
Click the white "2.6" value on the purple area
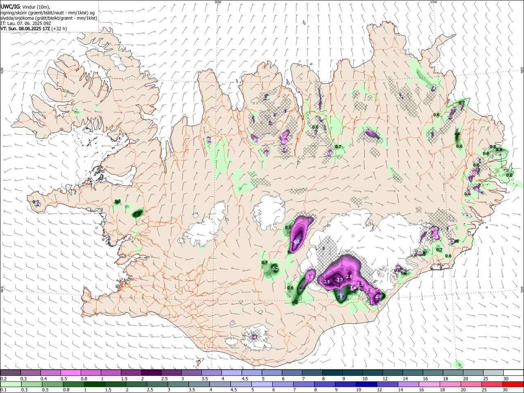[349, 277]
